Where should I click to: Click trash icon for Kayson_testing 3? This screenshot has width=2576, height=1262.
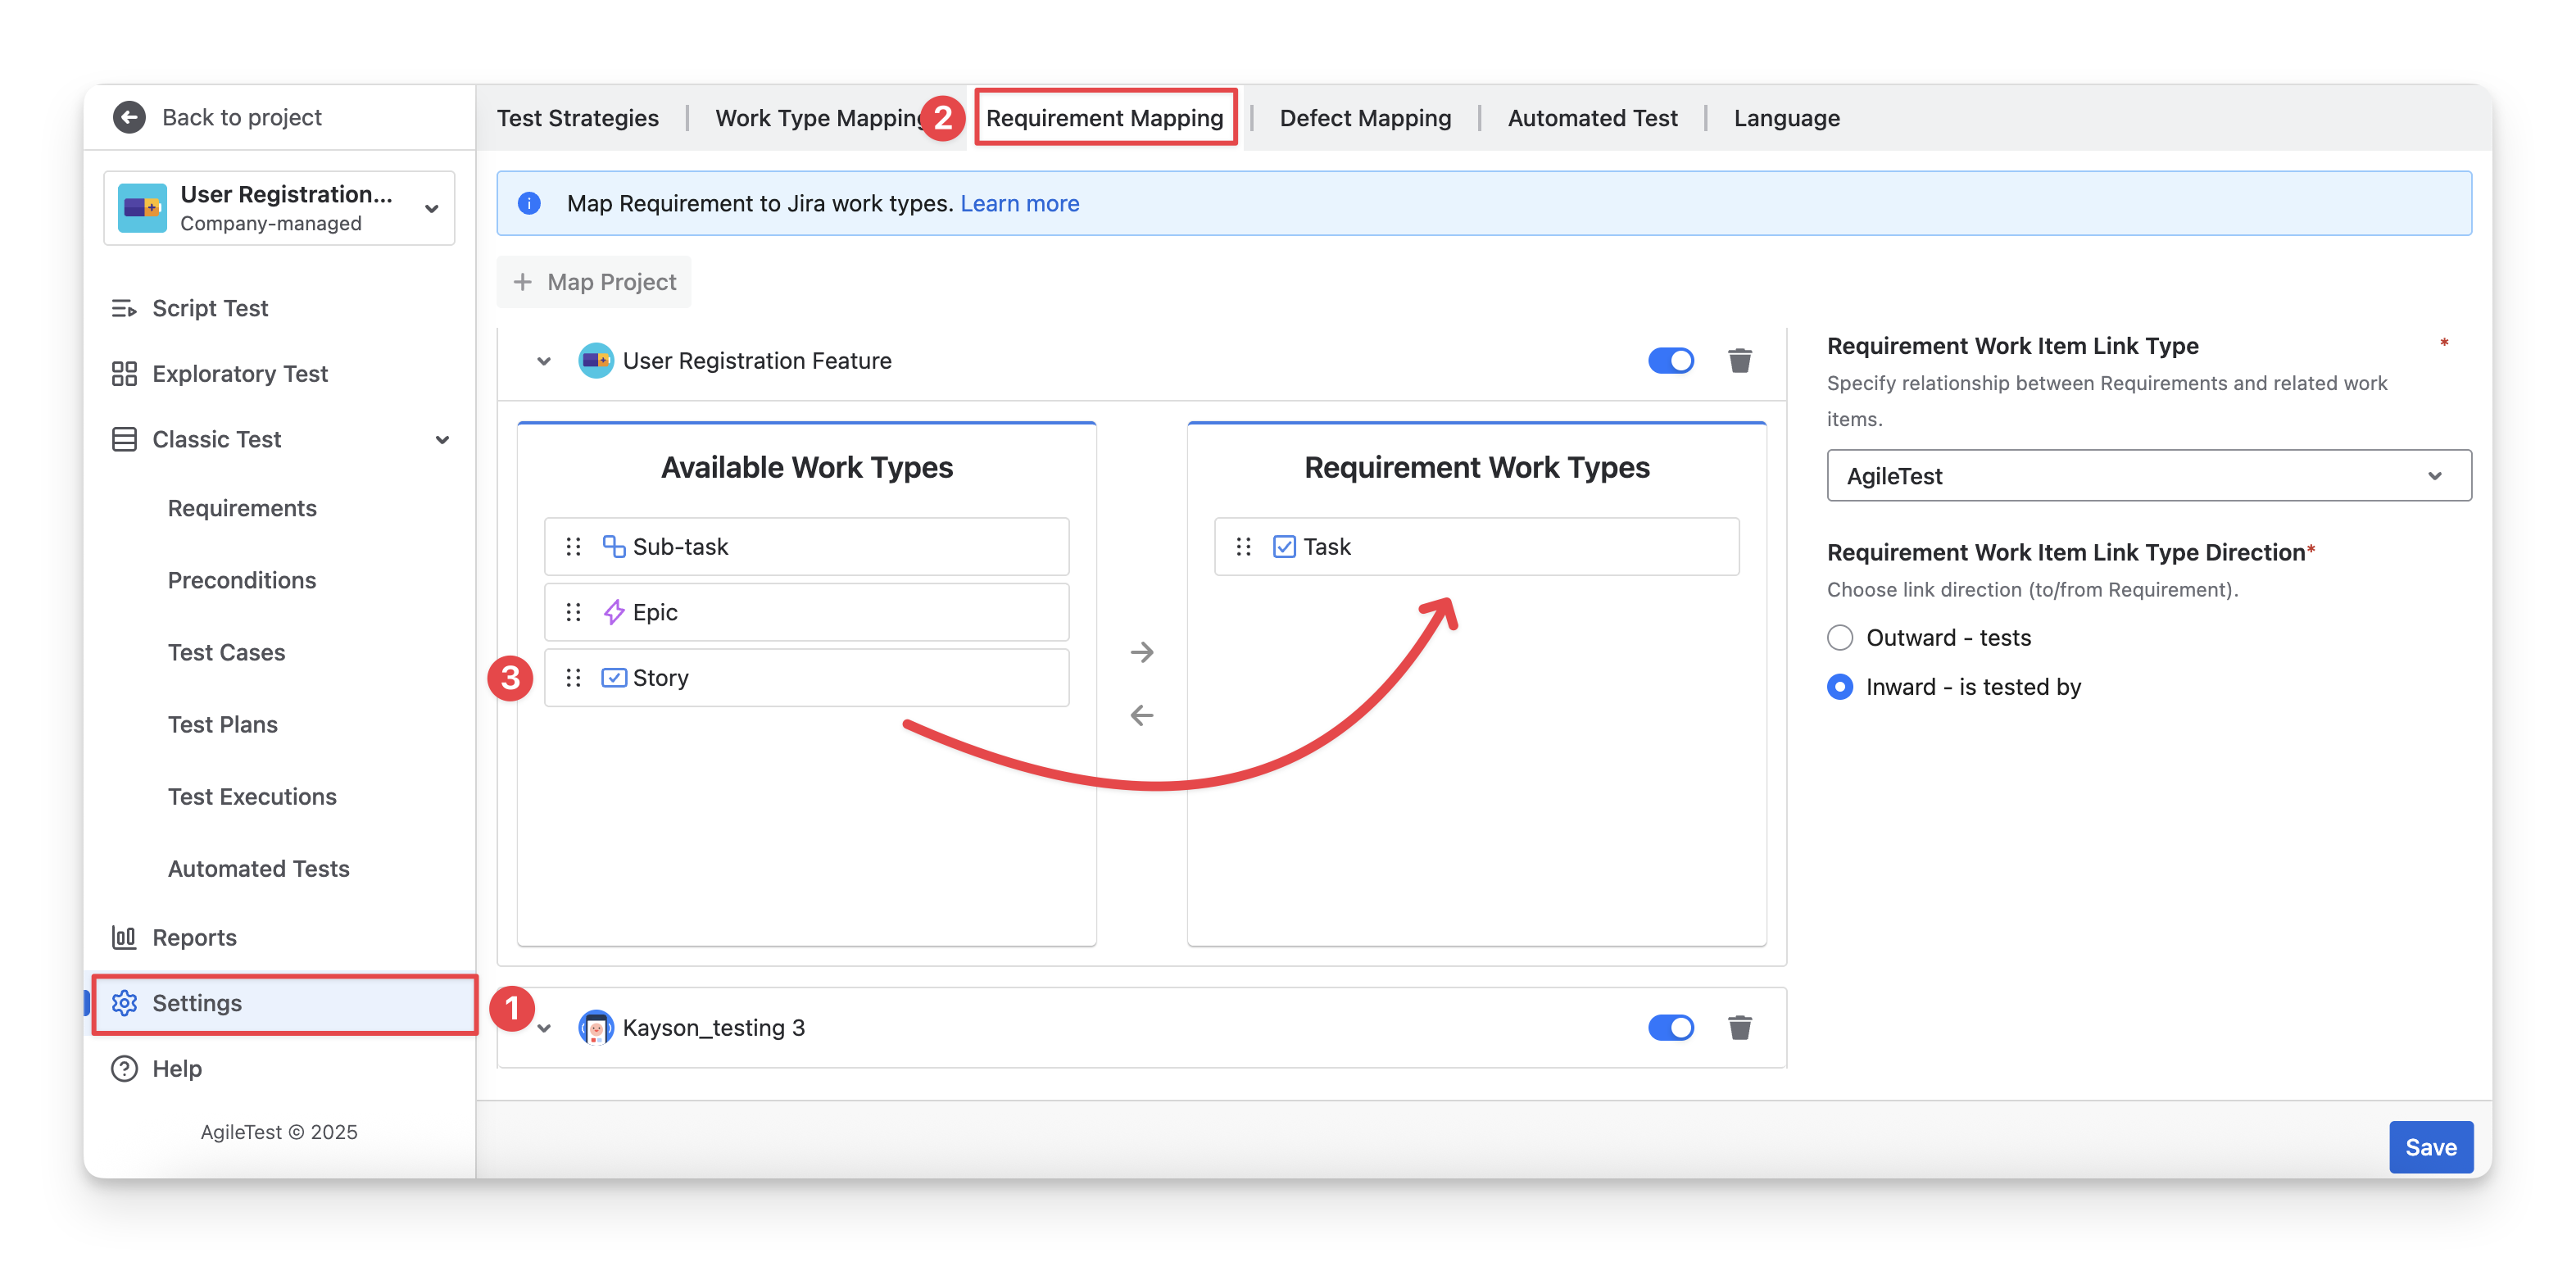click(1739, 1027)
